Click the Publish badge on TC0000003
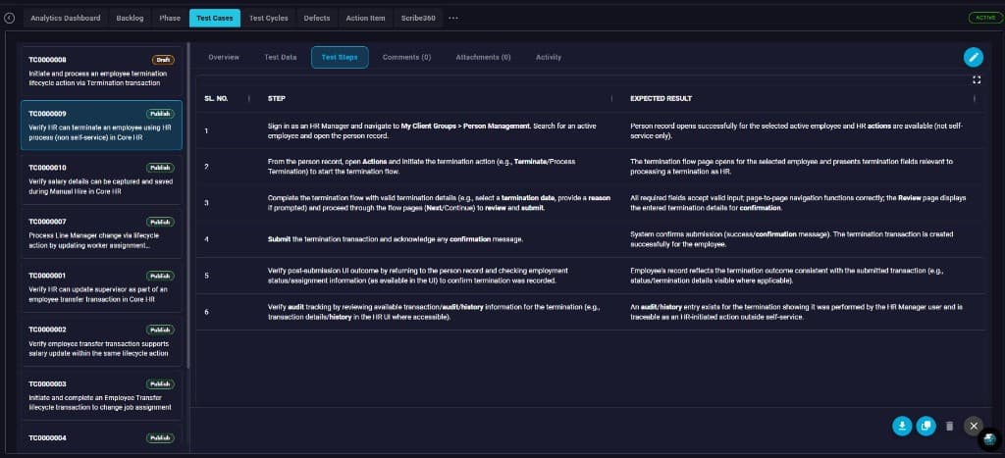 (x=160, y=383)
